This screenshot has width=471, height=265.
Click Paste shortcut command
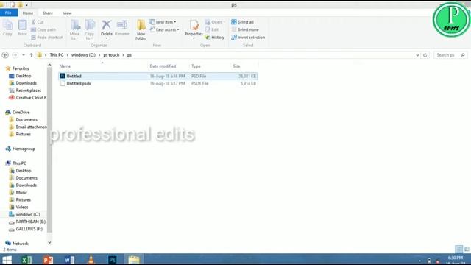(x=47, y=38)
